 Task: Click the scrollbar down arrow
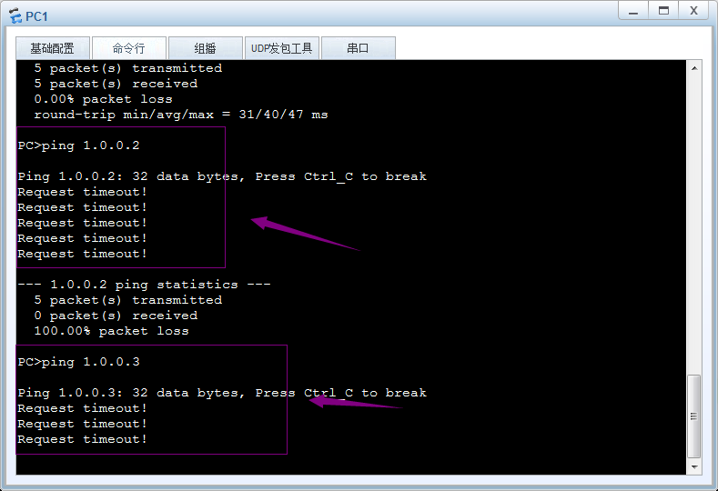[x=693, y=466]
